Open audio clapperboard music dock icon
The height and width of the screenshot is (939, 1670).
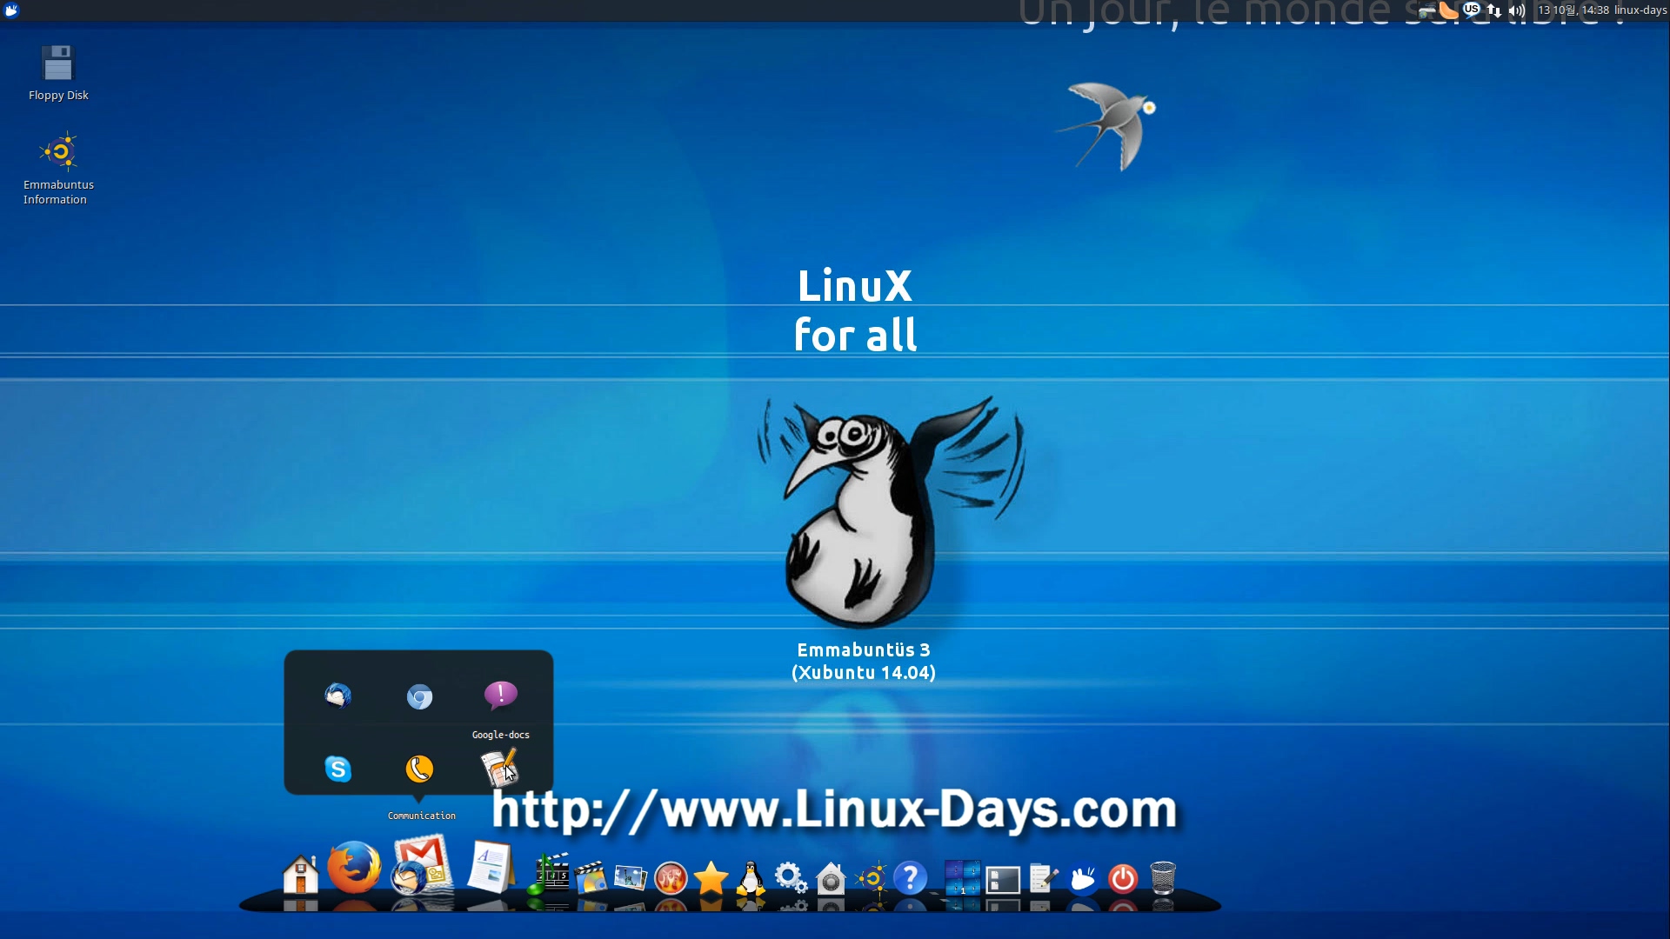(x=549, y=874)
